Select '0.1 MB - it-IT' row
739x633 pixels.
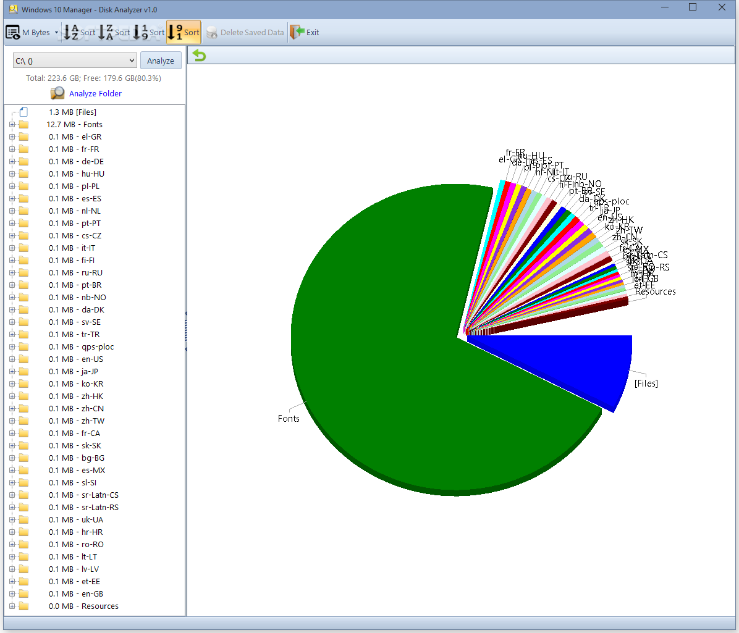tap(72, 248)
